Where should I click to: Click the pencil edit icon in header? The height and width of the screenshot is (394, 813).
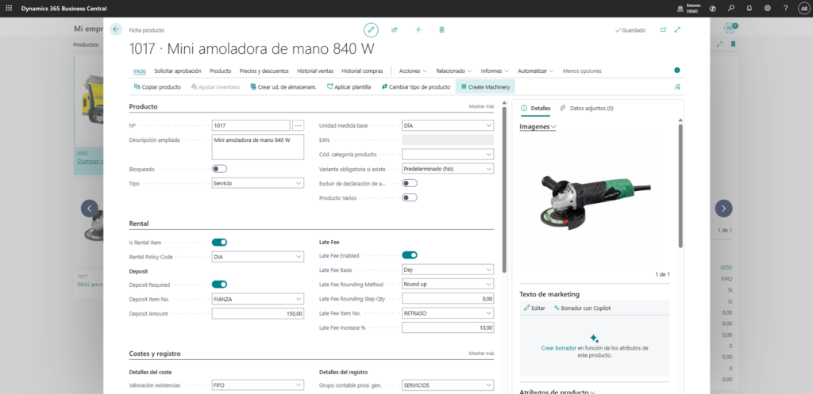click(x=371, y=29)
